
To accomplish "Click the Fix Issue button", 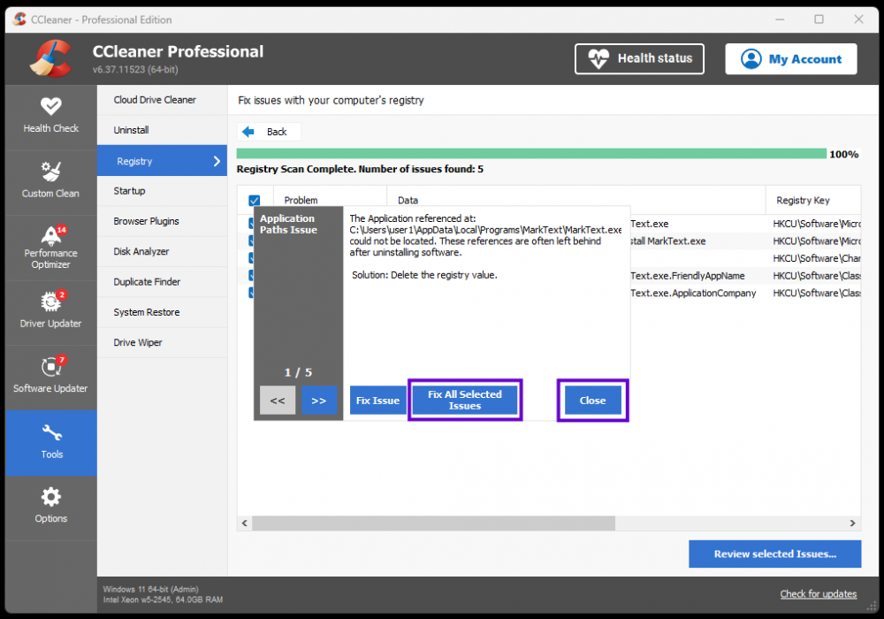I will pos(377,401).
